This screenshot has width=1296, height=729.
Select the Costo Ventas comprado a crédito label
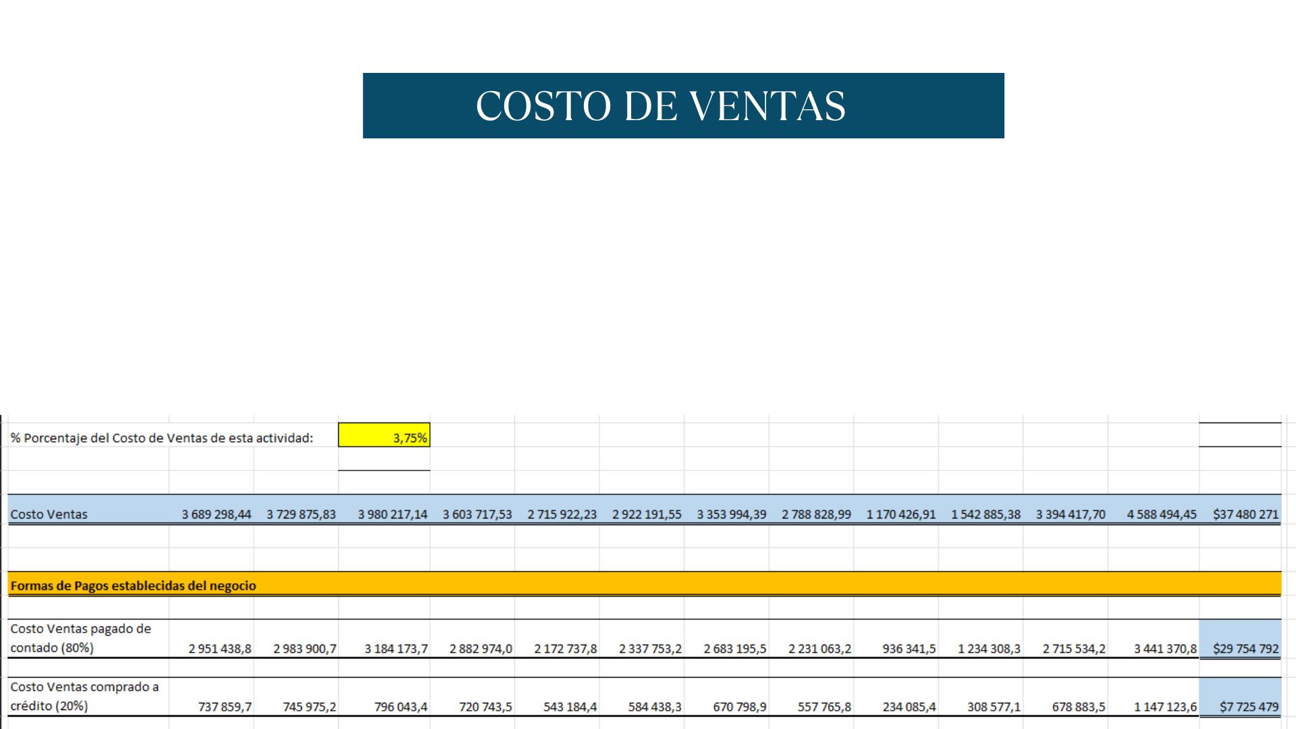pyautogui.click(x=84, y=696)
